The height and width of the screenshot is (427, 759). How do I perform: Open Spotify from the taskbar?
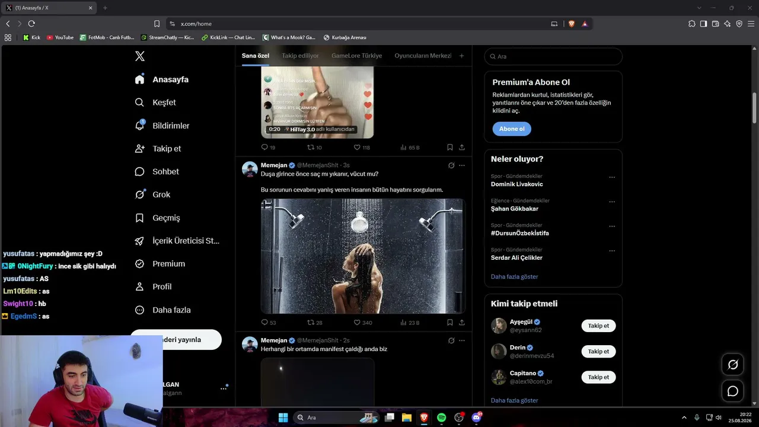[x=441, y=418]
